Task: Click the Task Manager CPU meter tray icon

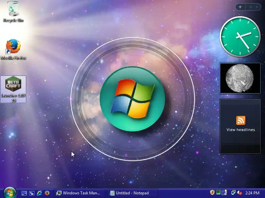Action: 218,192
